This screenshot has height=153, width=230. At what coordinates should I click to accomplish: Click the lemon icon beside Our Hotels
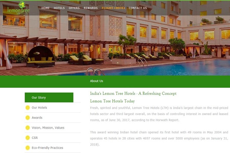[x=28, y=108]
